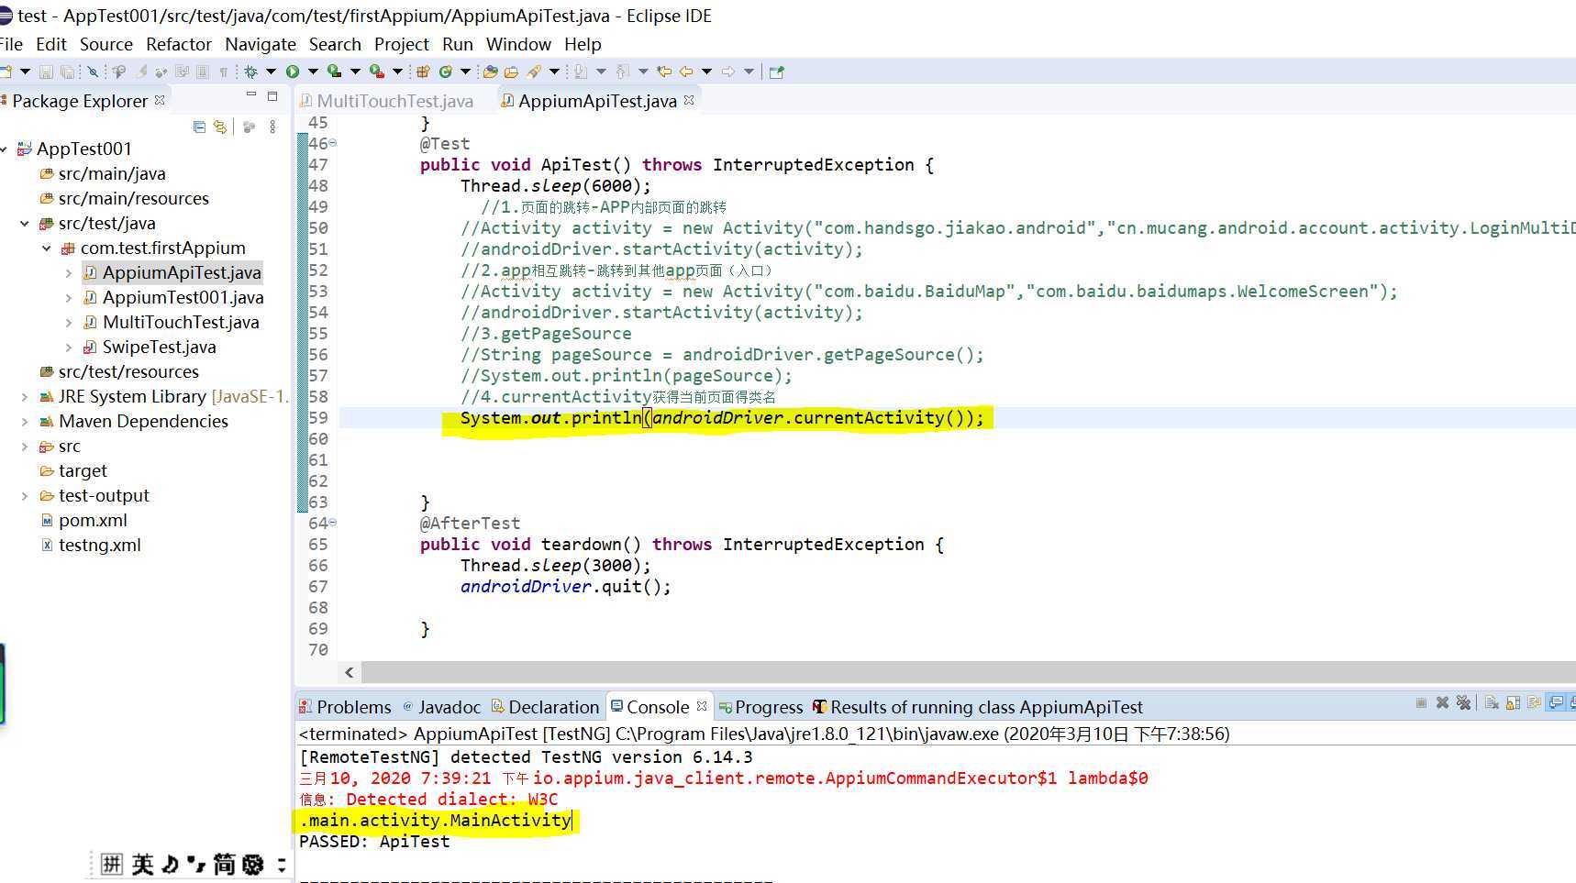
Task: Expand the SwipeTest.java node
Action: click(x=69, y=347)
